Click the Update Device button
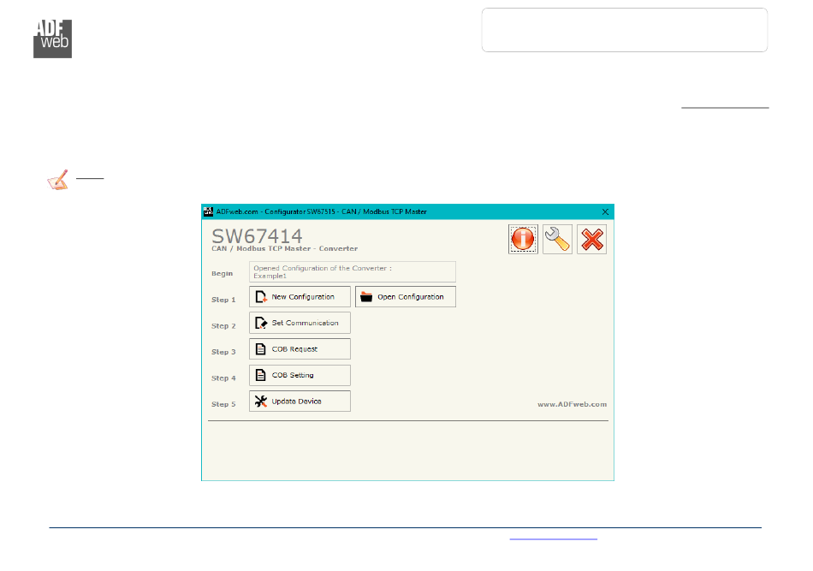This screenshot has width=813, height=571. point(300,401)
